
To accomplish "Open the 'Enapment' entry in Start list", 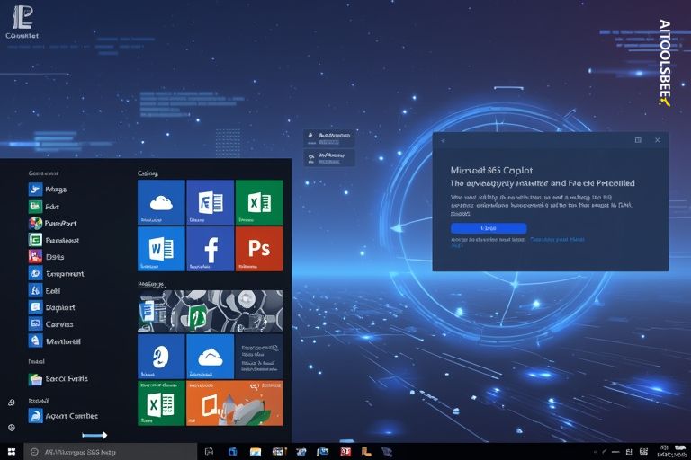I will pyautogui.click(x=57, y=273).
